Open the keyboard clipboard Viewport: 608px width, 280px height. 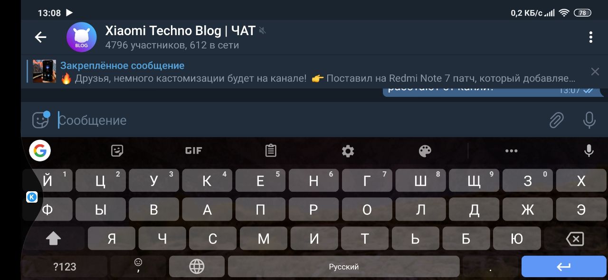[271, 151]
